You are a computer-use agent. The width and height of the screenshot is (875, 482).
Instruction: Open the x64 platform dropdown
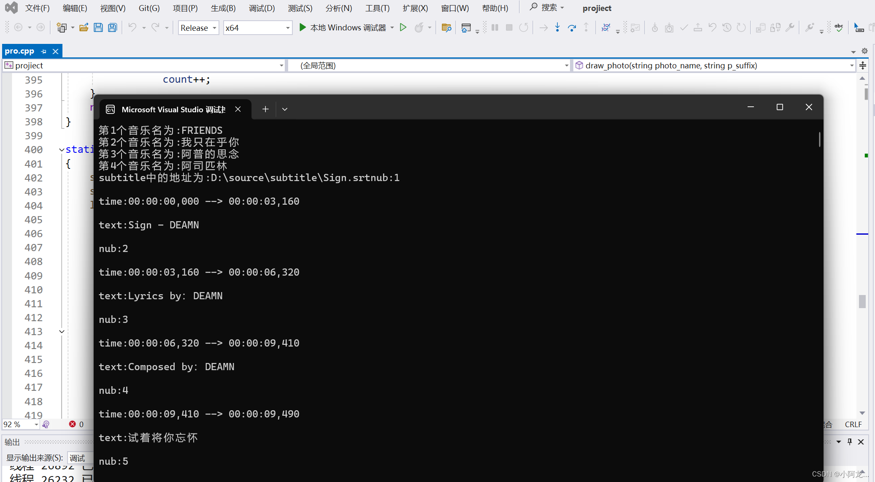(x=258, y=28)
